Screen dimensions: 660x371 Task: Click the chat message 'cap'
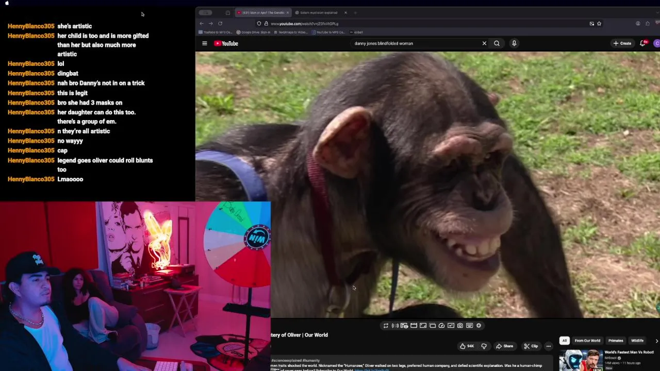click(62, 150)
